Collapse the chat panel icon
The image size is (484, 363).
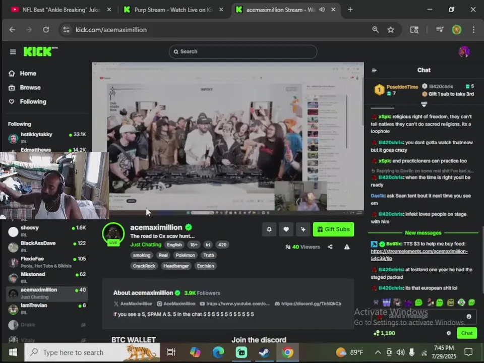[374, 71]
